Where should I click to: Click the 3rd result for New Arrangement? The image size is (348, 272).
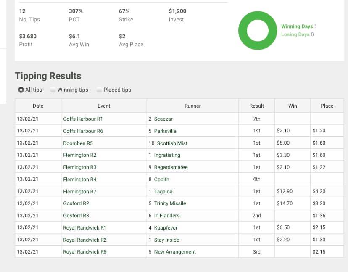pyautogui.click(x=257, y=252)
